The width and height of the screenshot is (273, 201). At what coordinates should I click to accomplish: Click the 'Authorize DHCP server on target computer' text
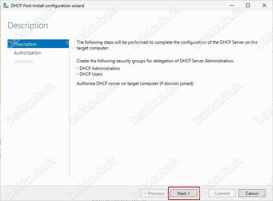pyautogui.click(x=135, y=83)
